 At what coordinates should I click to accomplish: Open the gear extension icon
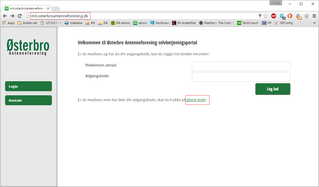click(x=307, y=16)
